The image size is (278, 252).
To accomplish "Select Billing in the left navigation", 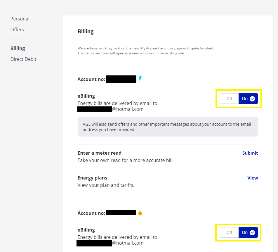I will 18,48.
